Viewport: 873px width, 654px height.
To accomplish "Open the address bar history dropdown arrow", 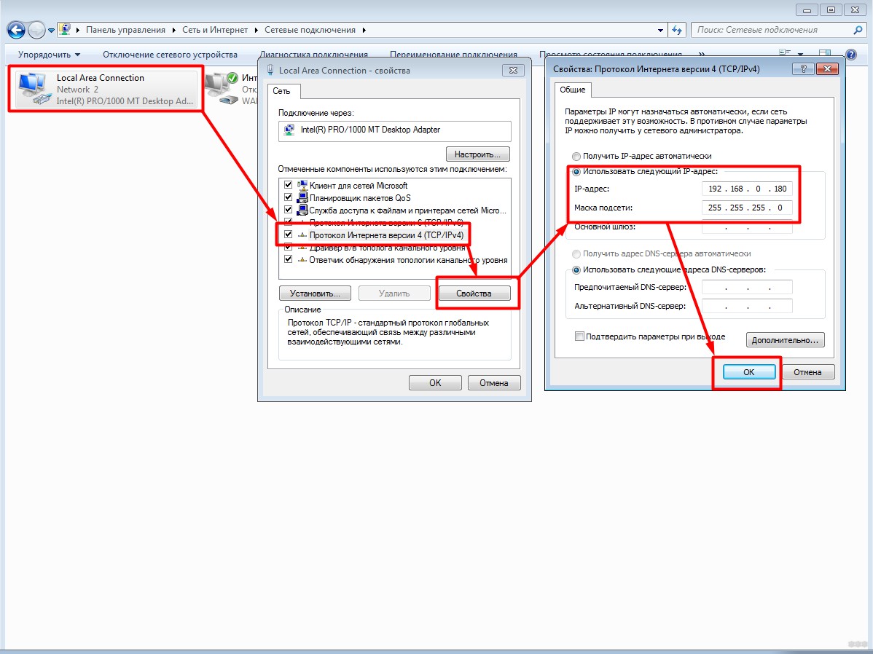I will (661, 31).
